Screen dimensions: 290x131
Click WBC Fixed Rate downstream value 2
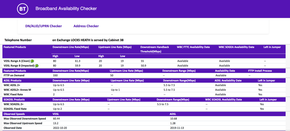coord(54,94)
